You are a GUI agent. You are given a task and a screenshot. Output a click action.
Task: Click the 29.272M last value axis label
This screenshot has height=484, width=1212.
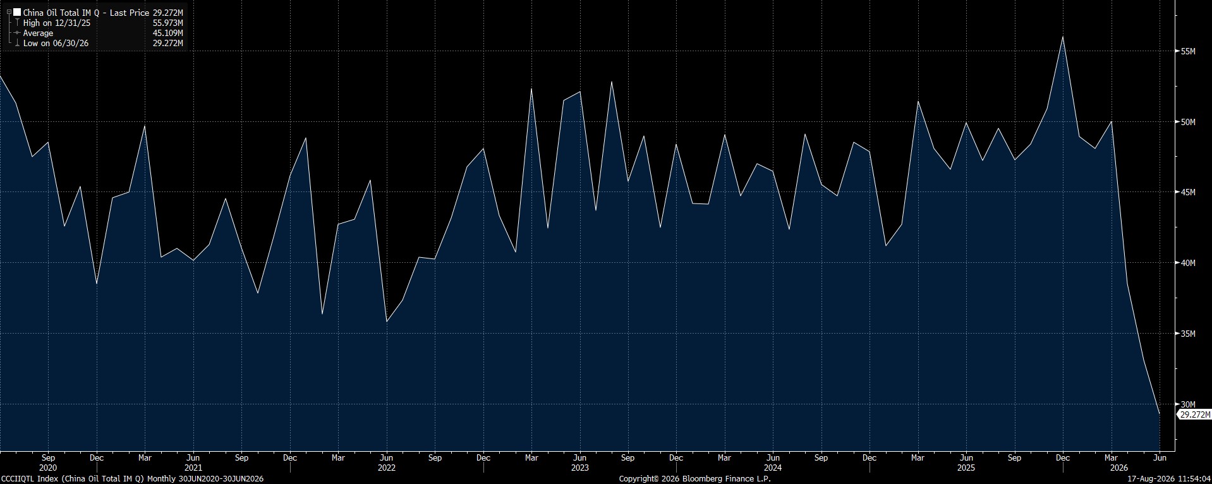pyautogui.click(x=1195, y=414)
